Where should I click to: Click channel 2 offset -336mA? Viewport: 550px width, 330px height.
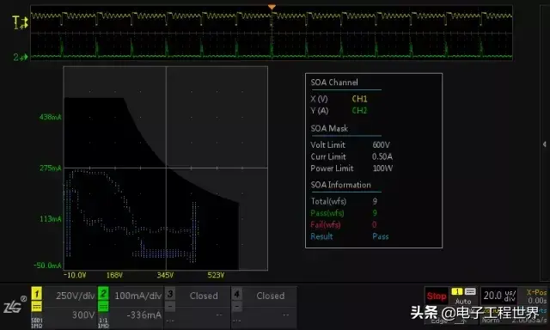(144, 315)
